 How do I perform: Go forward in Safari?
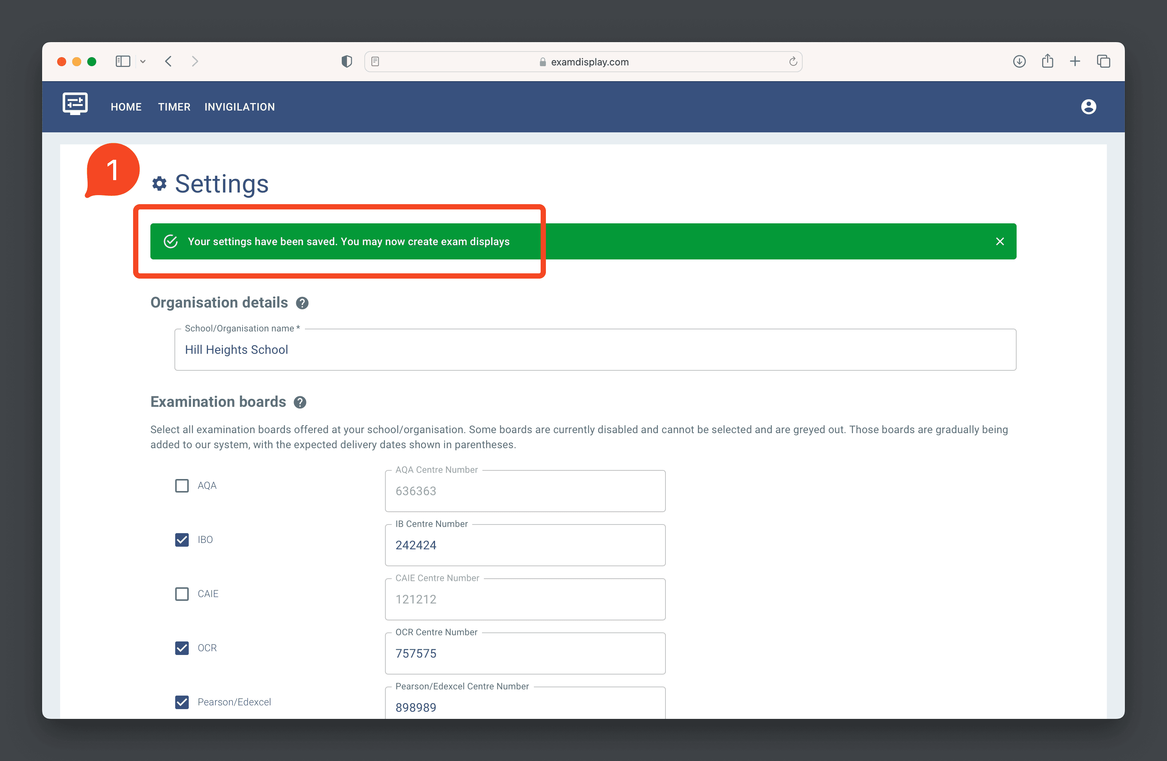[x=195, y=61]
